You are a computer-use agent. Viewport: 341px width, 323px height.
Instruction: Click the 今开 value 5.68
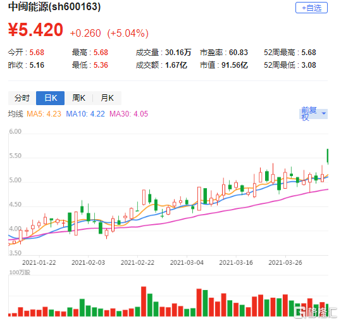coord(37,53)
